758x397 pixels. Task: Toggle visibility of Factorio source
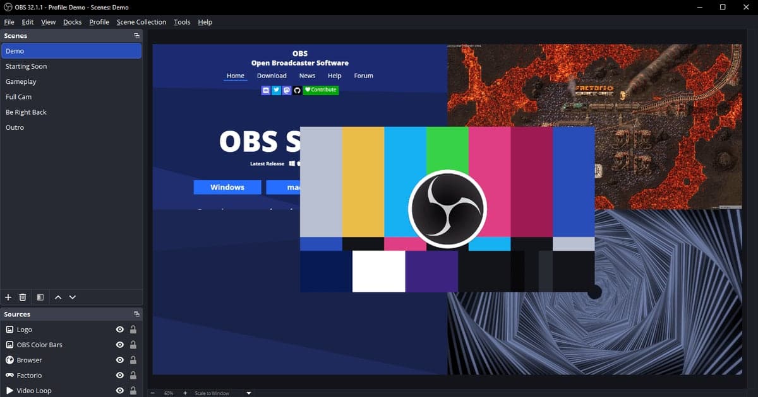[119, 376]
